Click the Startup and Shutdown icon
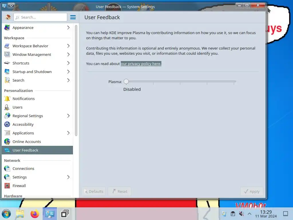The width and height of the screenshot is (293, 220). tap(7, 72)
